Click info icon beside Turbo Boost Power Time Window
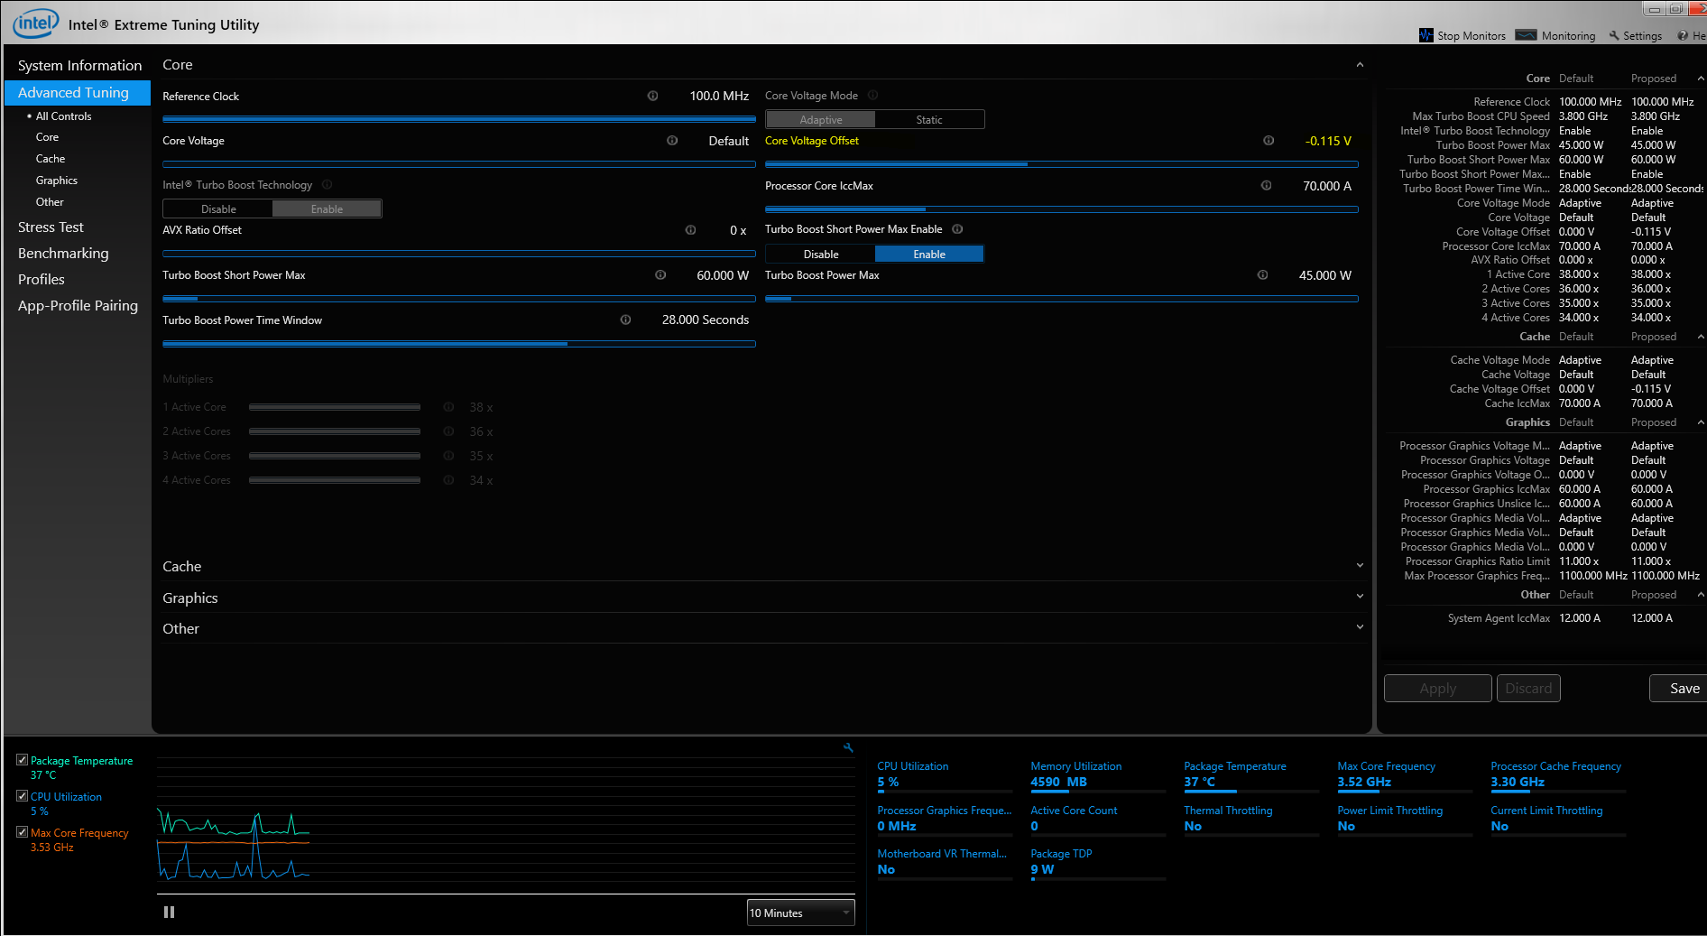 pos(625,320)
